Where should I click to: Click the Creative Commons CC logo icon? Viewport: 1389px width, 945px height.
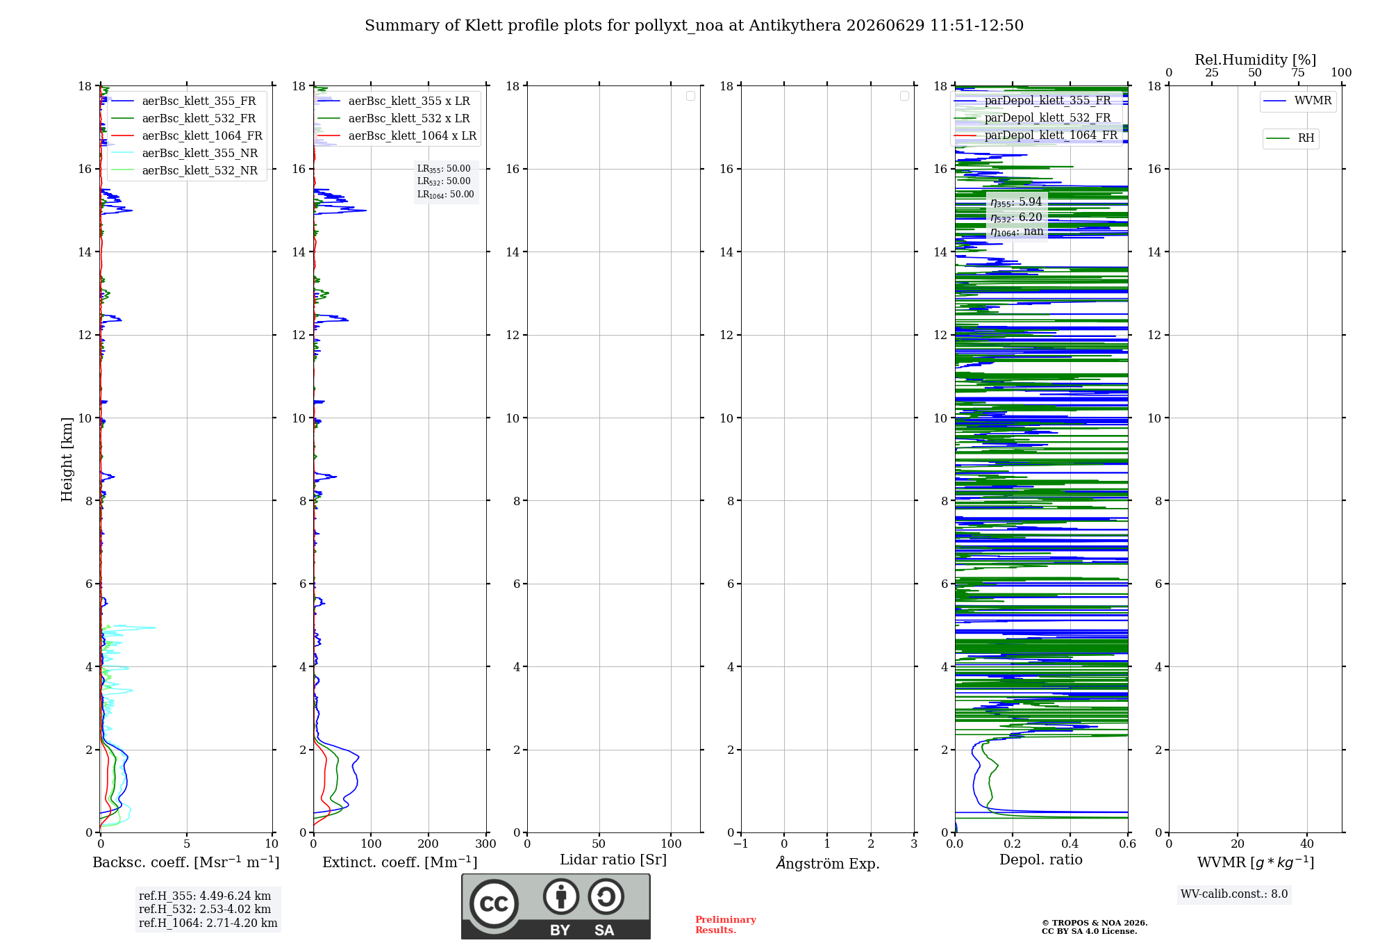[x=494, y=903]
